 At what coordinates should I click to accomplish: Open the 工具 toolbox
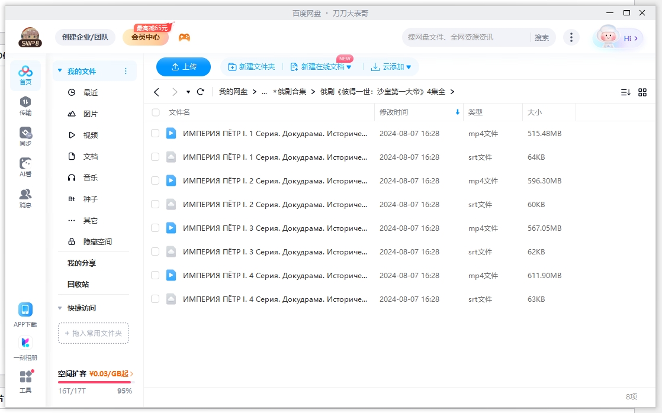coord(25,380)
